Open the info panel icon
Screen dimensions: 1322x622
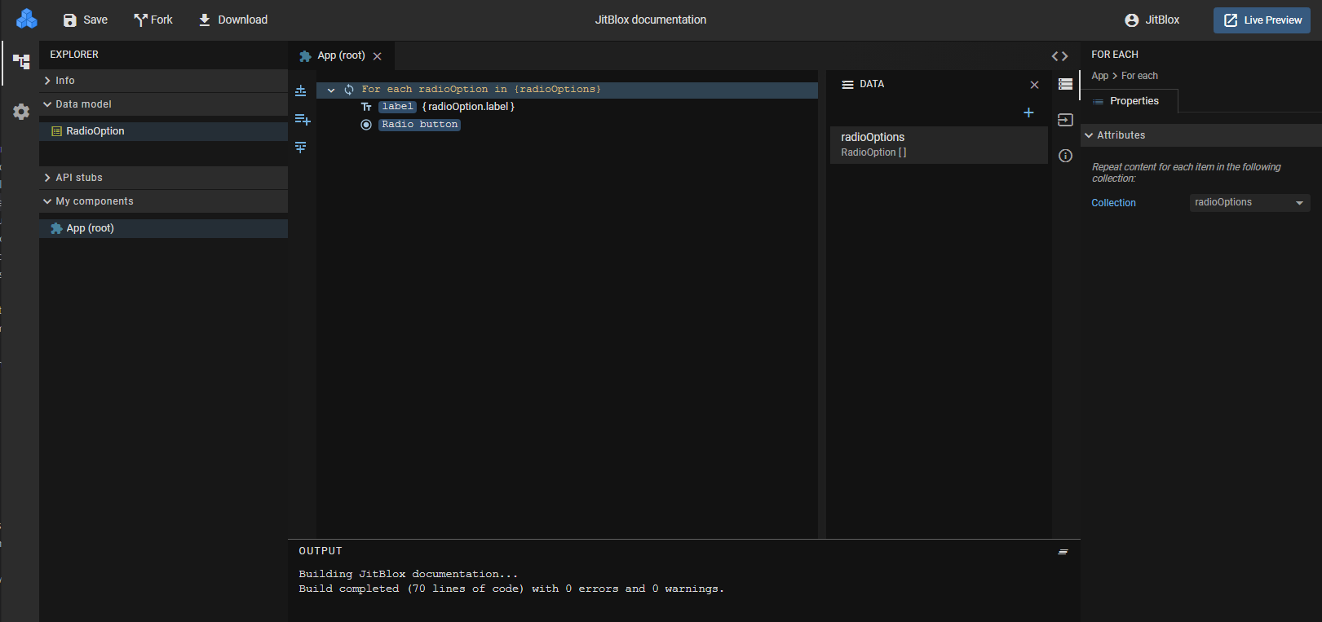pyautogui.click(x=1065, y=156)
